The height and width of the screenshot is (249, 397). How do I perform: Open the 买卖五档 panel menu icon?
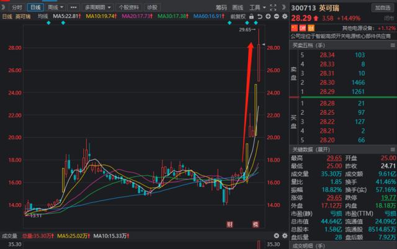click(x=390, y=45)
